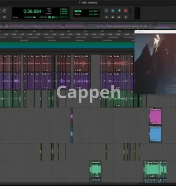176x186 pixels.
Task: Toggle the green Grid button
Action: click(x=78, y=11)
